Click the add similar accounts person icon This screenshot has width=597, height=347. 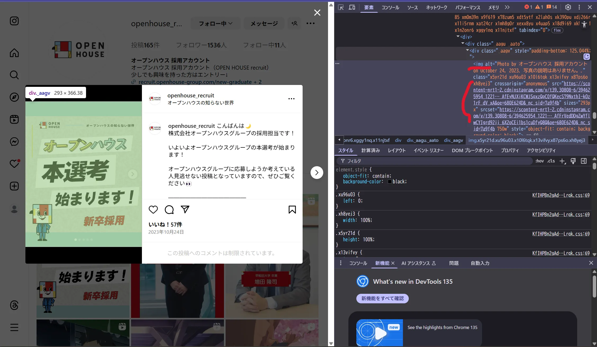pos(294,23)
